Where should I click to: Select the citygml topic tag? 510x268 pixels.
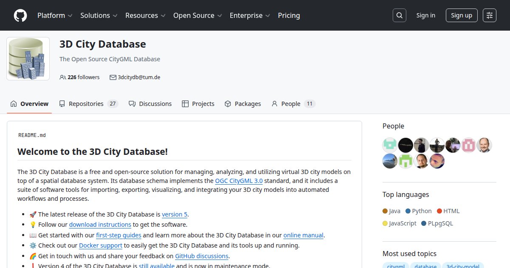396,265
